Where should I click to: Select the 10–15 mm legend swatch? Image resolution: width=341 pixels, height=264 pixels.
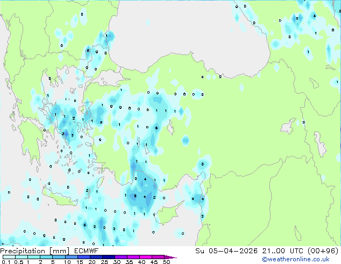coord(72,257)
